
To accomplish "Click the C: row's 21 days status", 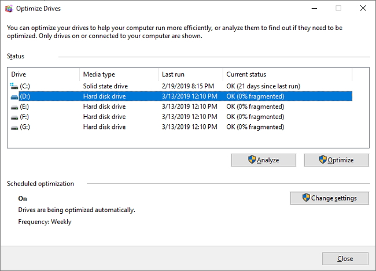I will [263, 86].
